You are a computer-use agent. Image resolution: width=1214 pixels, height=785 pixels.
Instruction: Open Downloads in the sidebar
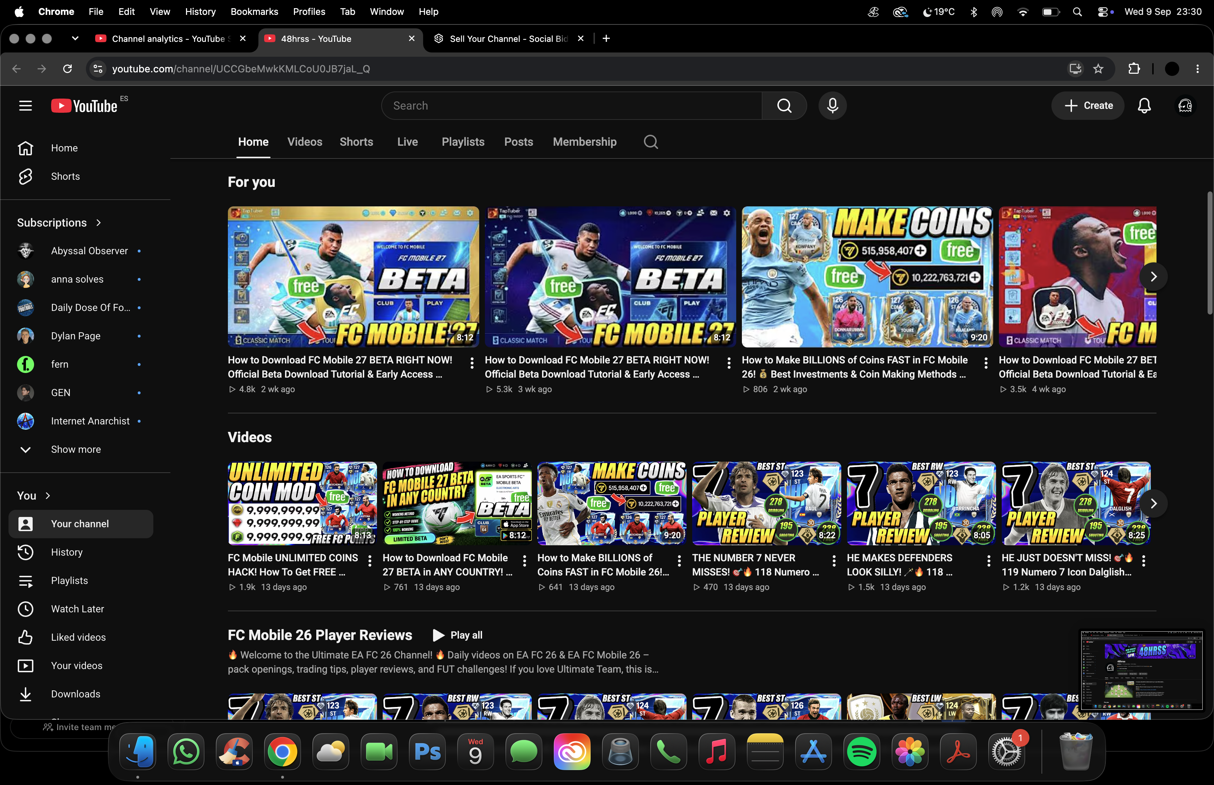[x=76, y=694]
